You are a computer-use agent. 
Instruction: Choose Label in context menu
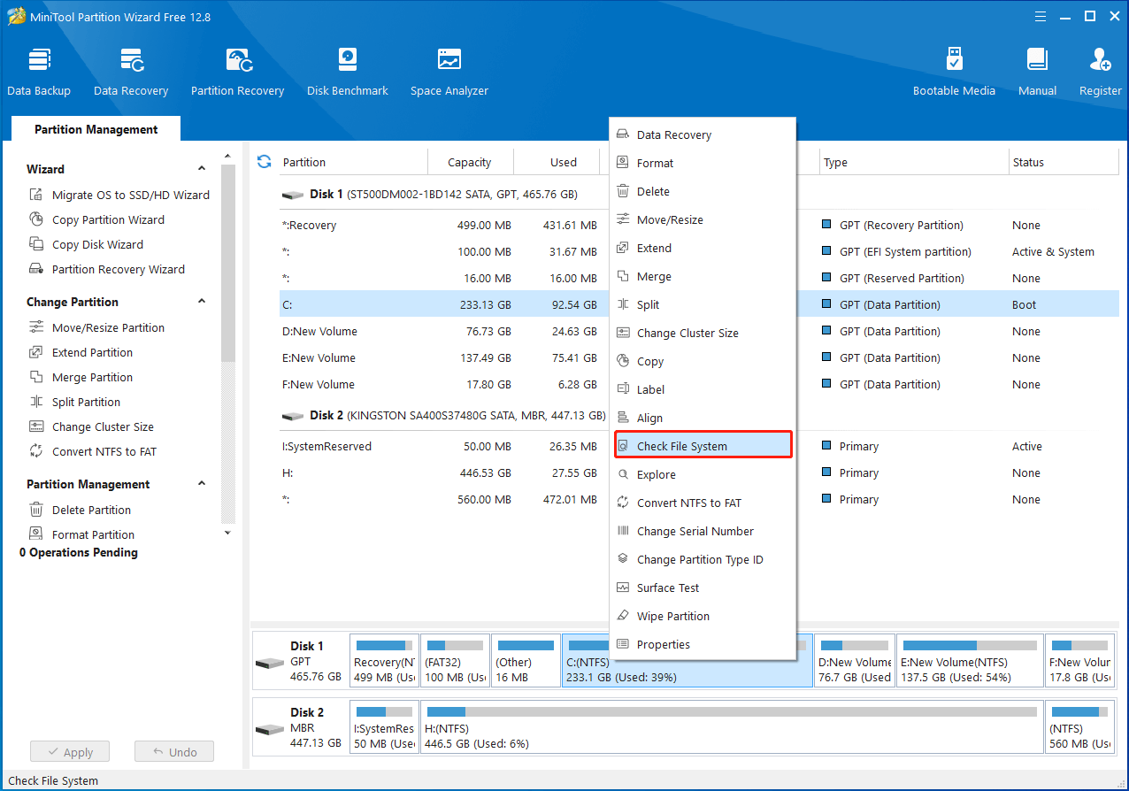(x=703, y=389)
